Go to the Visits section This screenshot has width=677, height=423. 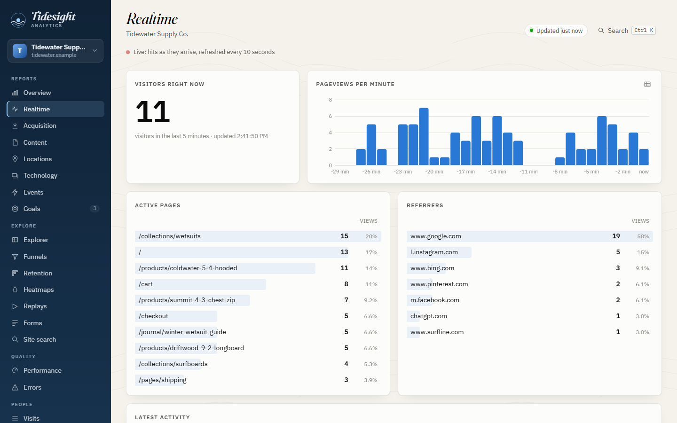tap(55, 418)
